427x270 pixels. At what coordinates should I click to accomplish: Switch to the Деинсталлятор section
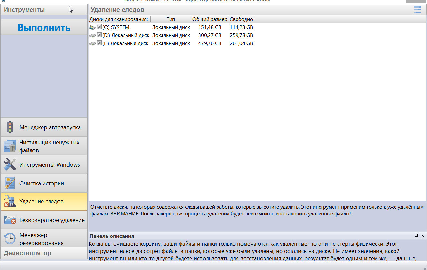click(x=44, y=253)
